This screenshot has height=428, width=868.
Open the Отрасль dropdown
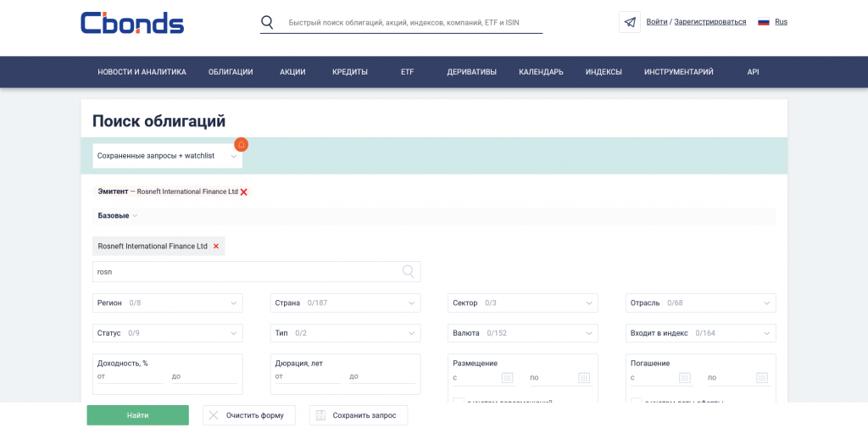[x=701, y=303]
